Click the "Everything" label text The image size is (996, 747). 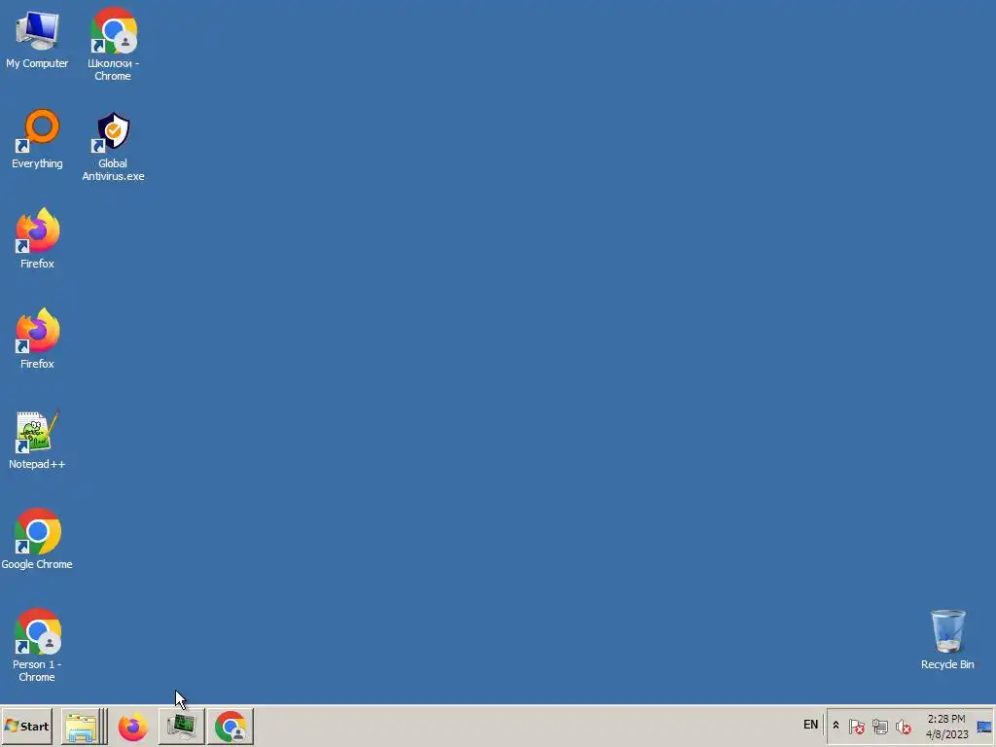37,163
